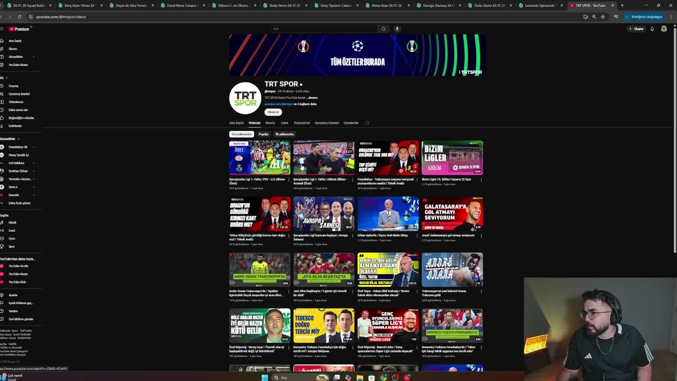Open Fenerbahçe SK subscription channel
Screen dimensions: 677x381
(18, 147)
